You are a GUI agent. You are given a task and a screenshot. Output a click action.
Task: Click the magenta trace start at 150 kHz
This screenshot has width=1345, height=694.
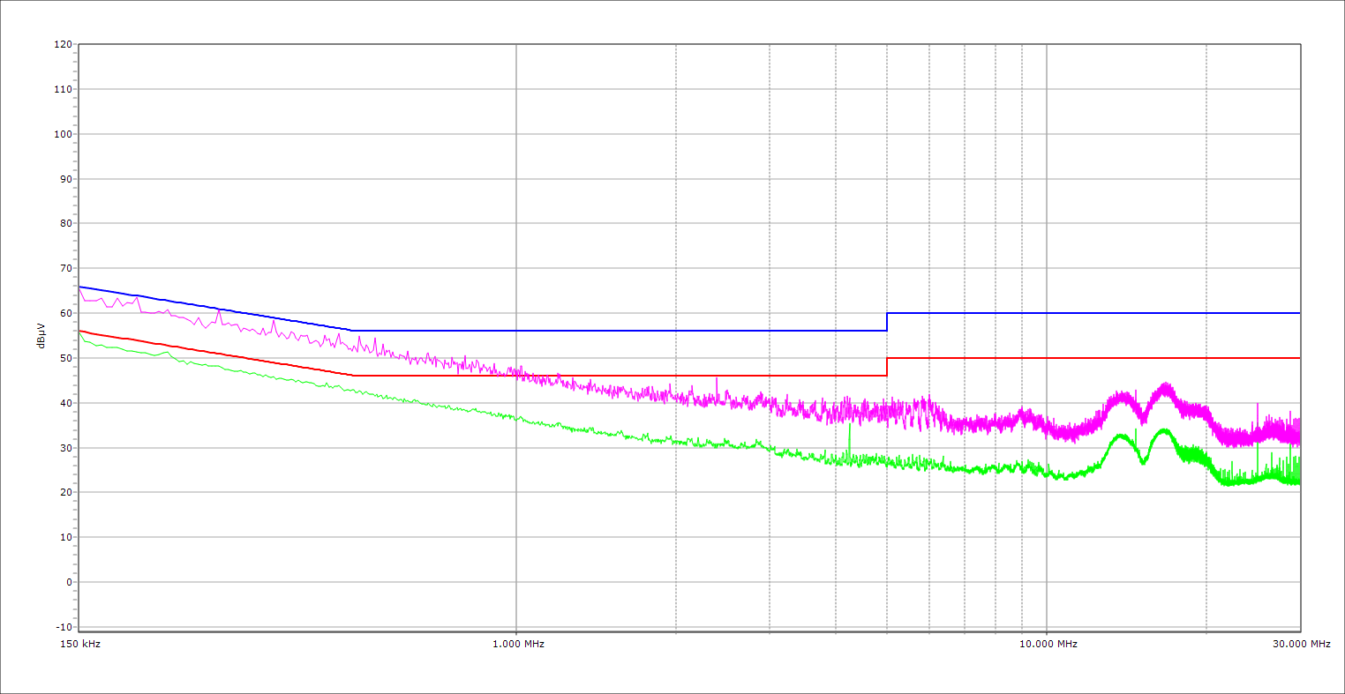pos(80,288)
